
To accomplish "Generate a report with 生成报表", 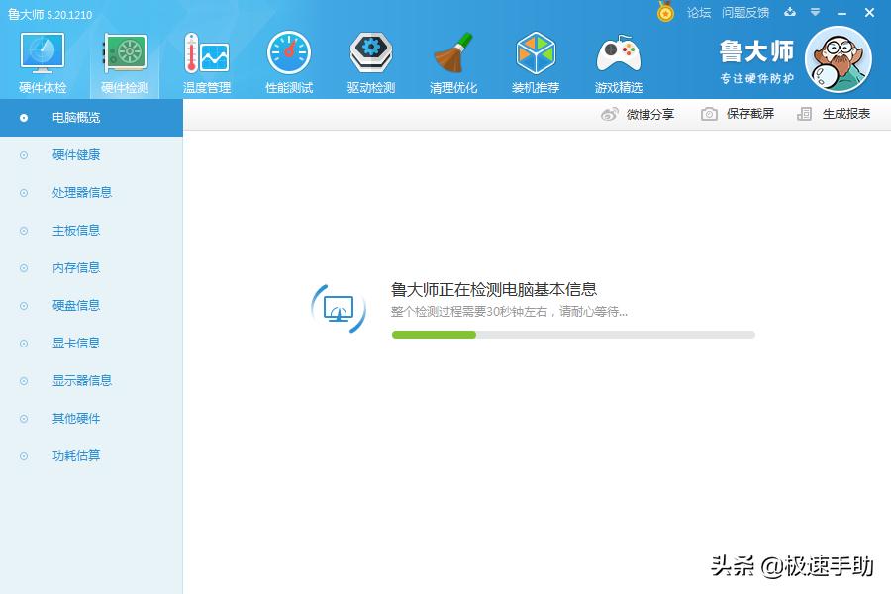I will [x=843, y=114].
